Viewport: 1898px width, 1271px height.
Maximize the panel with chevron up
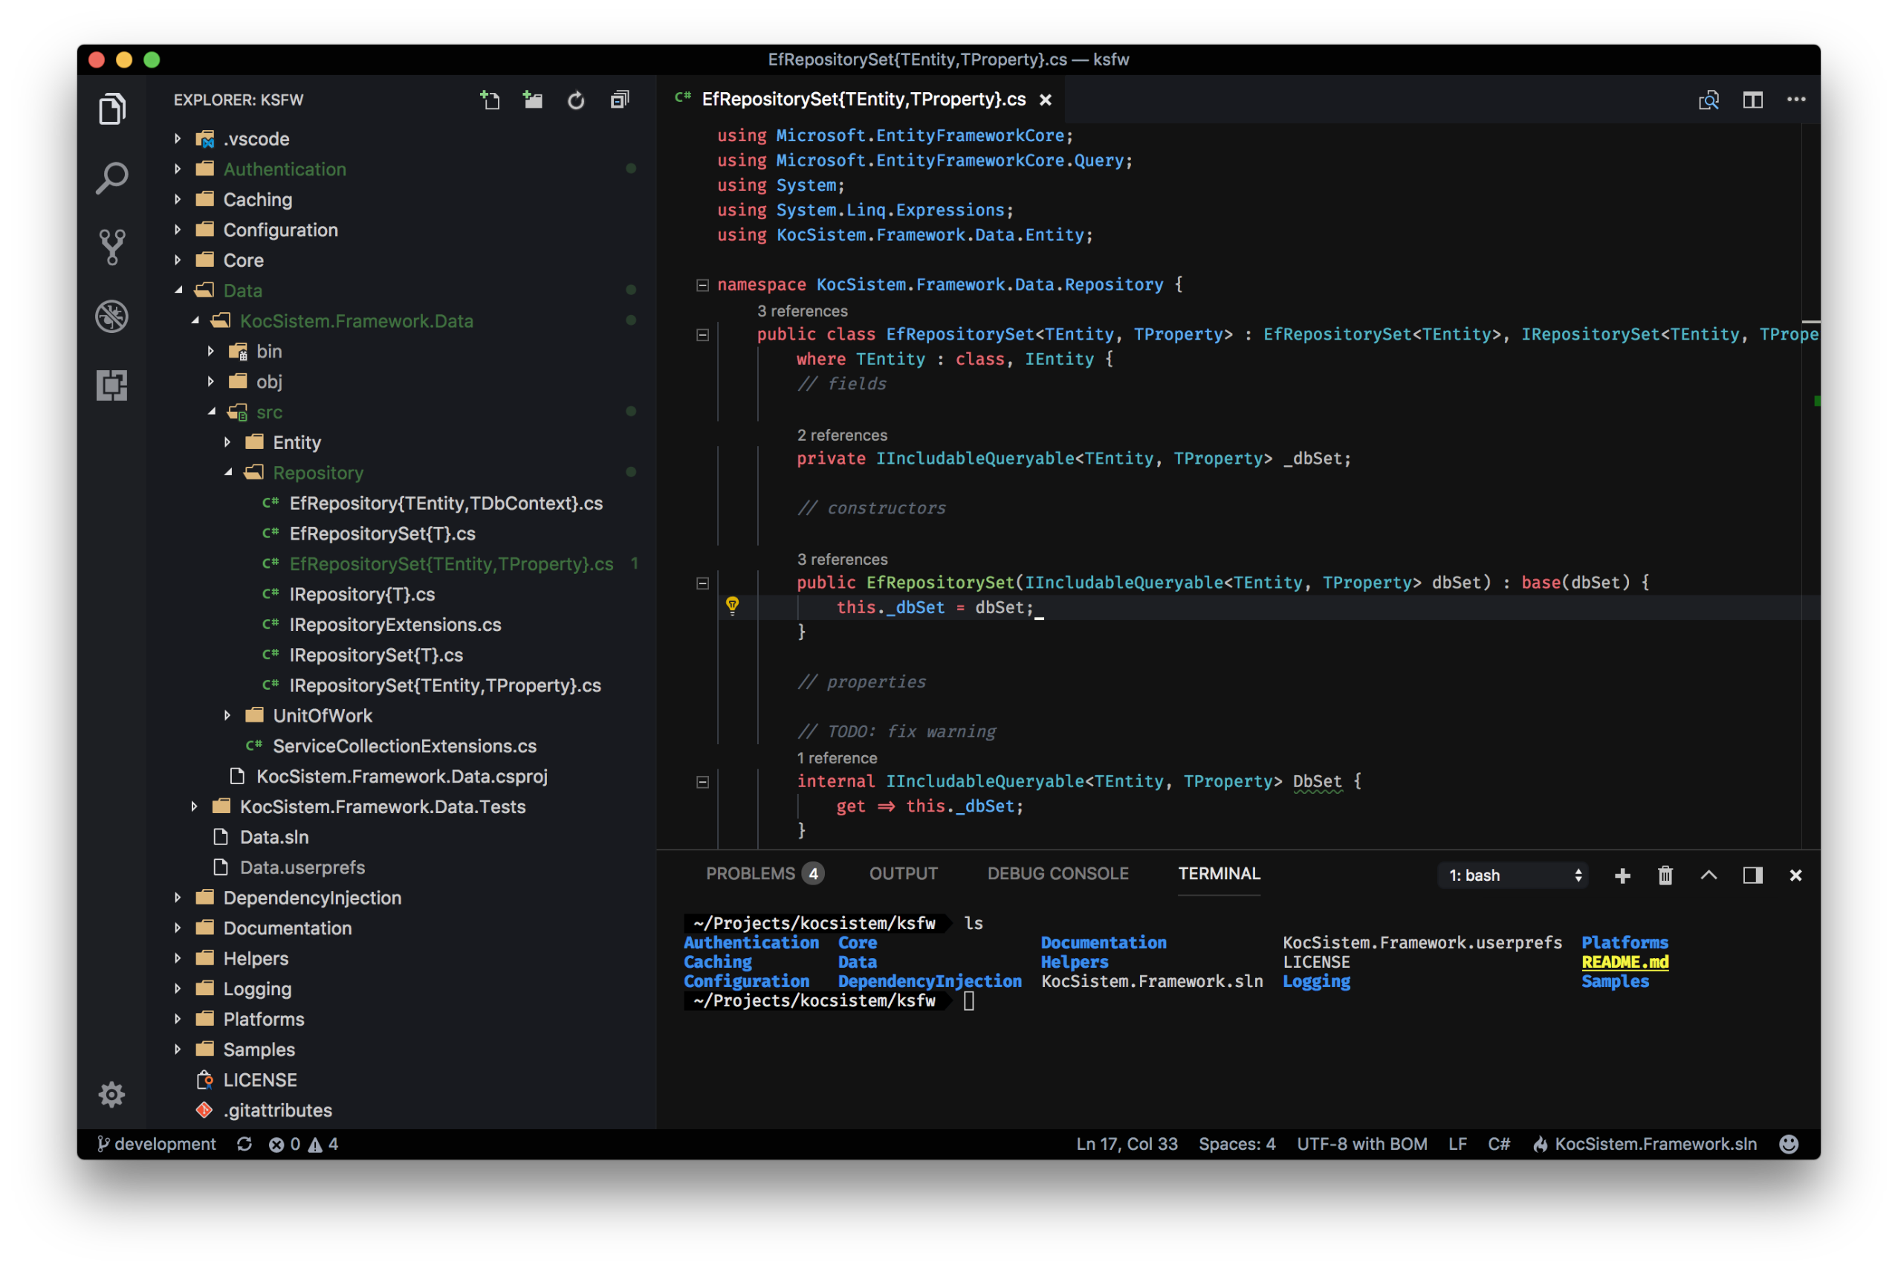point(1708,876)
